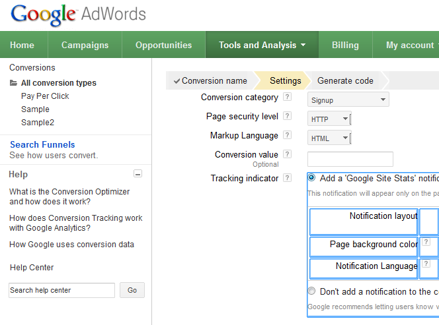Go back to Conversion name step

tap(210, 80)
